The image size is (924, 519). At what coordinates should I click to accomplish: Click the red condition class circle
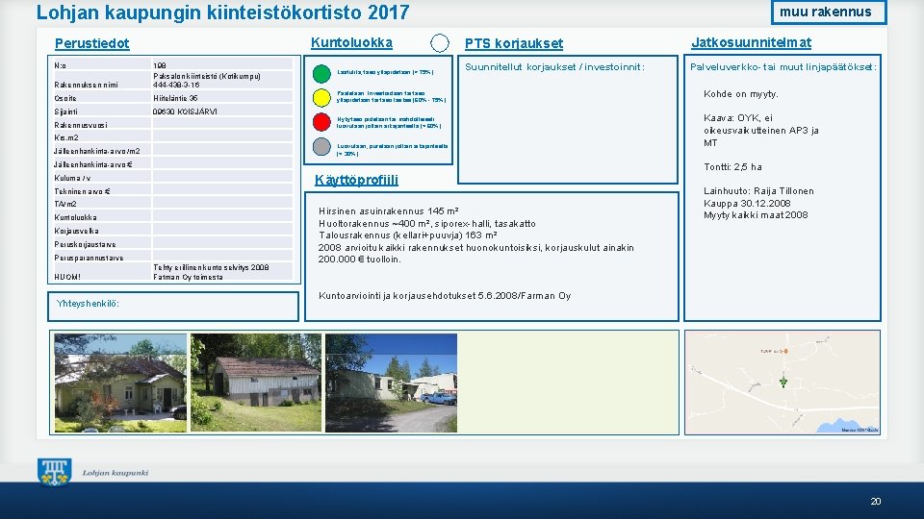click(x=321, y=122)
